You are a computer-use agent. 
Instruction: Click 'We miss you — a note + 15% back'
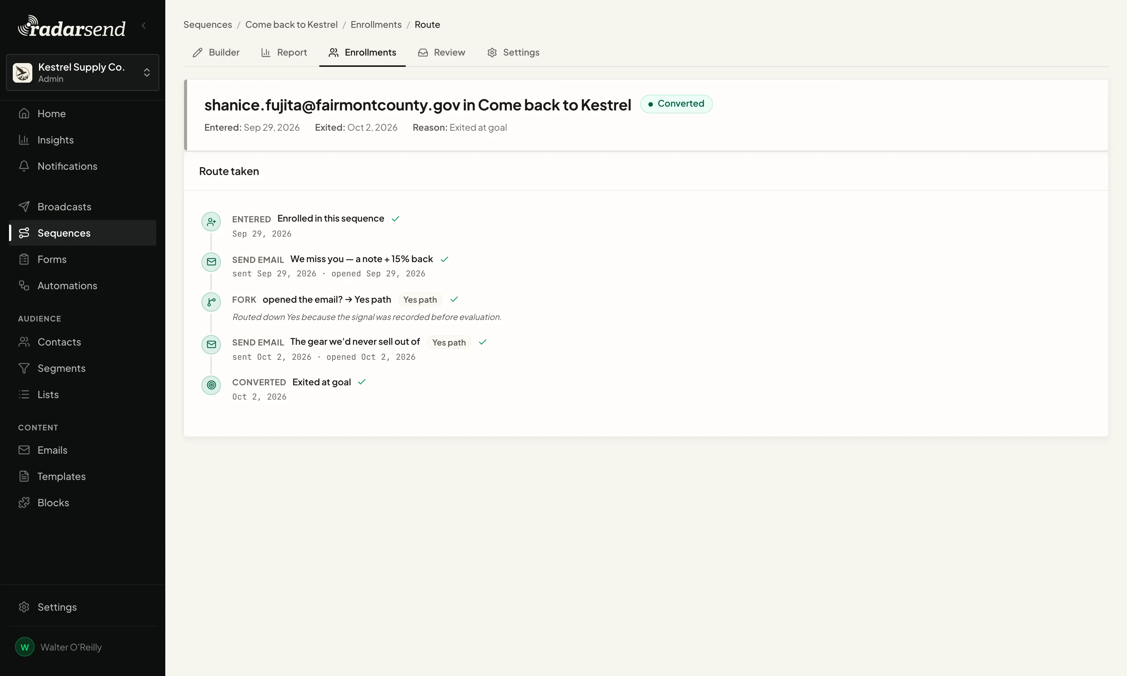(x=362, y=259)
